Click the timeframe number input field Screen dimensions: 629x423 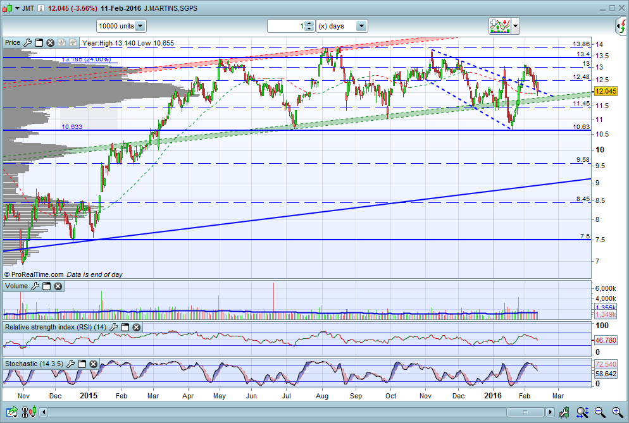click(x=286, y=26)
